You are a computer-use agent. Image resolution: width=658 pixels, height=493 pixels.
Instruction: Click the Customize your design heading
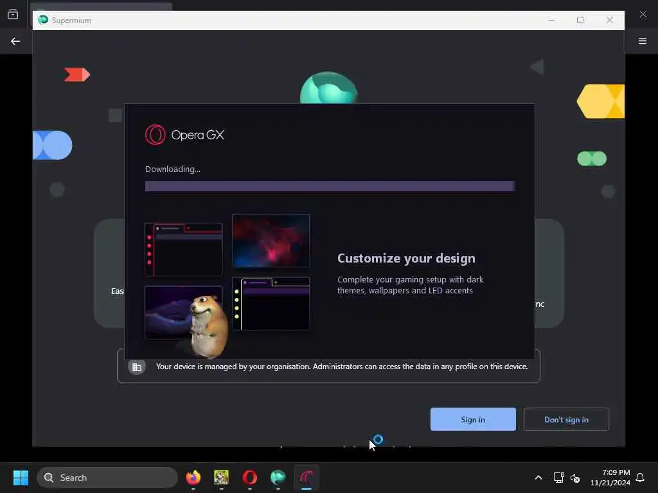(406, 258)
